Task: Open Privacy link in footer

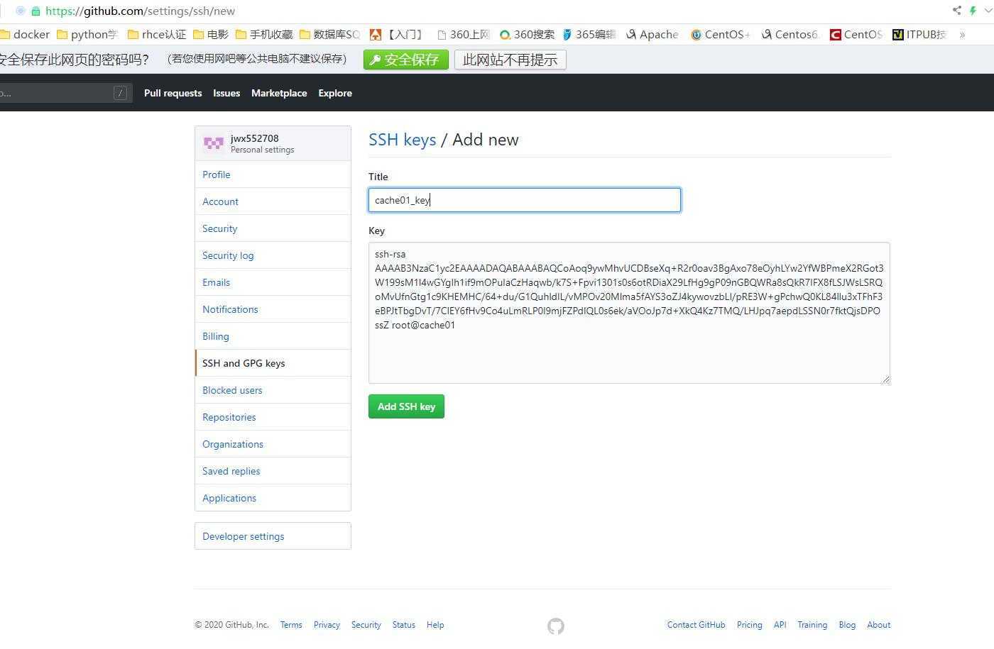Action: (x=327, y=625)
